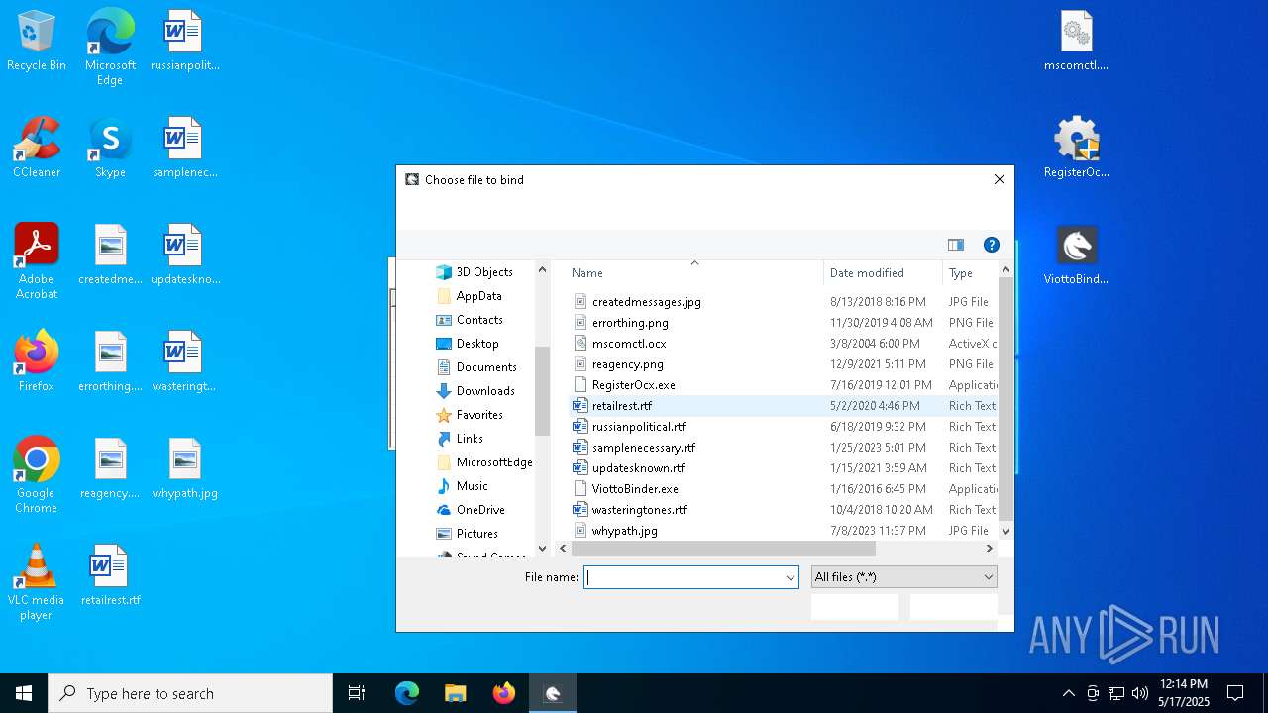Select mscomctl... file on desktop

pyautogui.click(x=1077, y=42)
